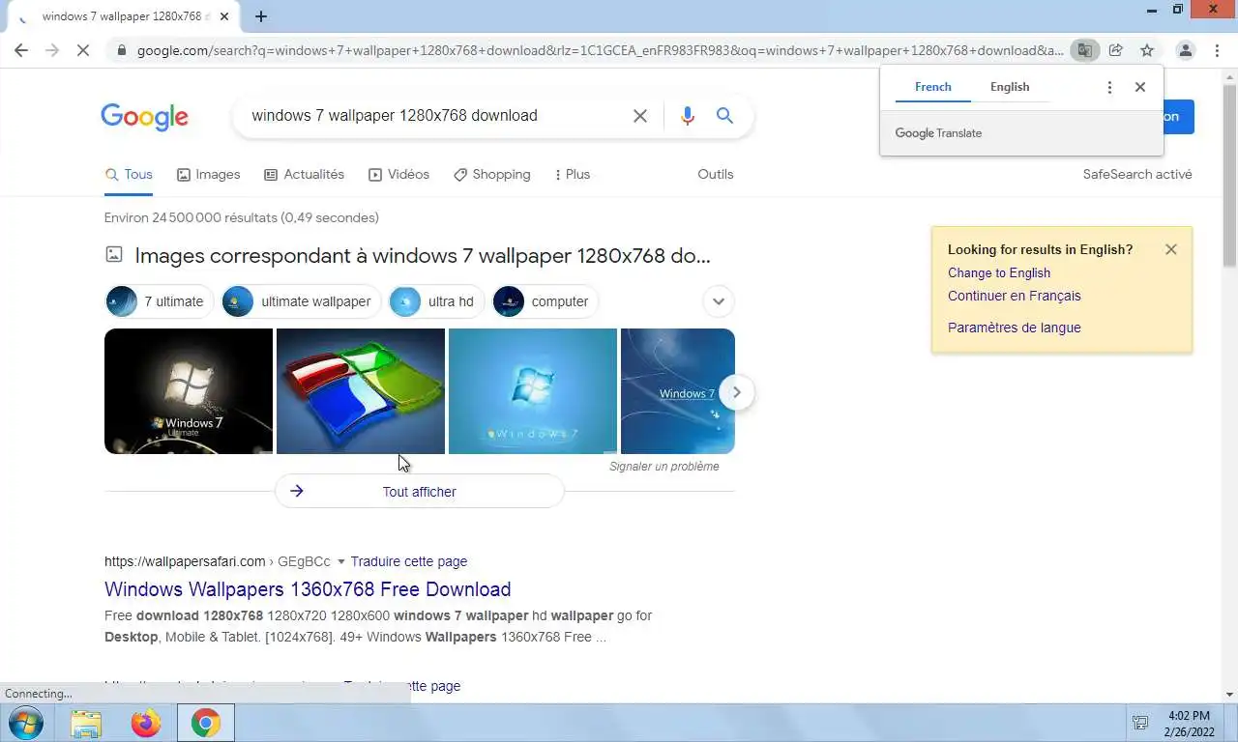The height and width of the screenshot is (742, 1238).
Task: Select the Tous results tab
Action: point(129,175)
